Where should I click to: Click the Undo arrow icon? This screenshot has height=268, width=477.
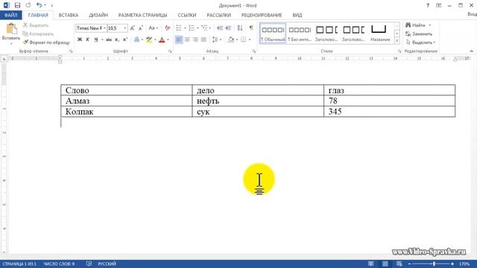tap(39, 5)
